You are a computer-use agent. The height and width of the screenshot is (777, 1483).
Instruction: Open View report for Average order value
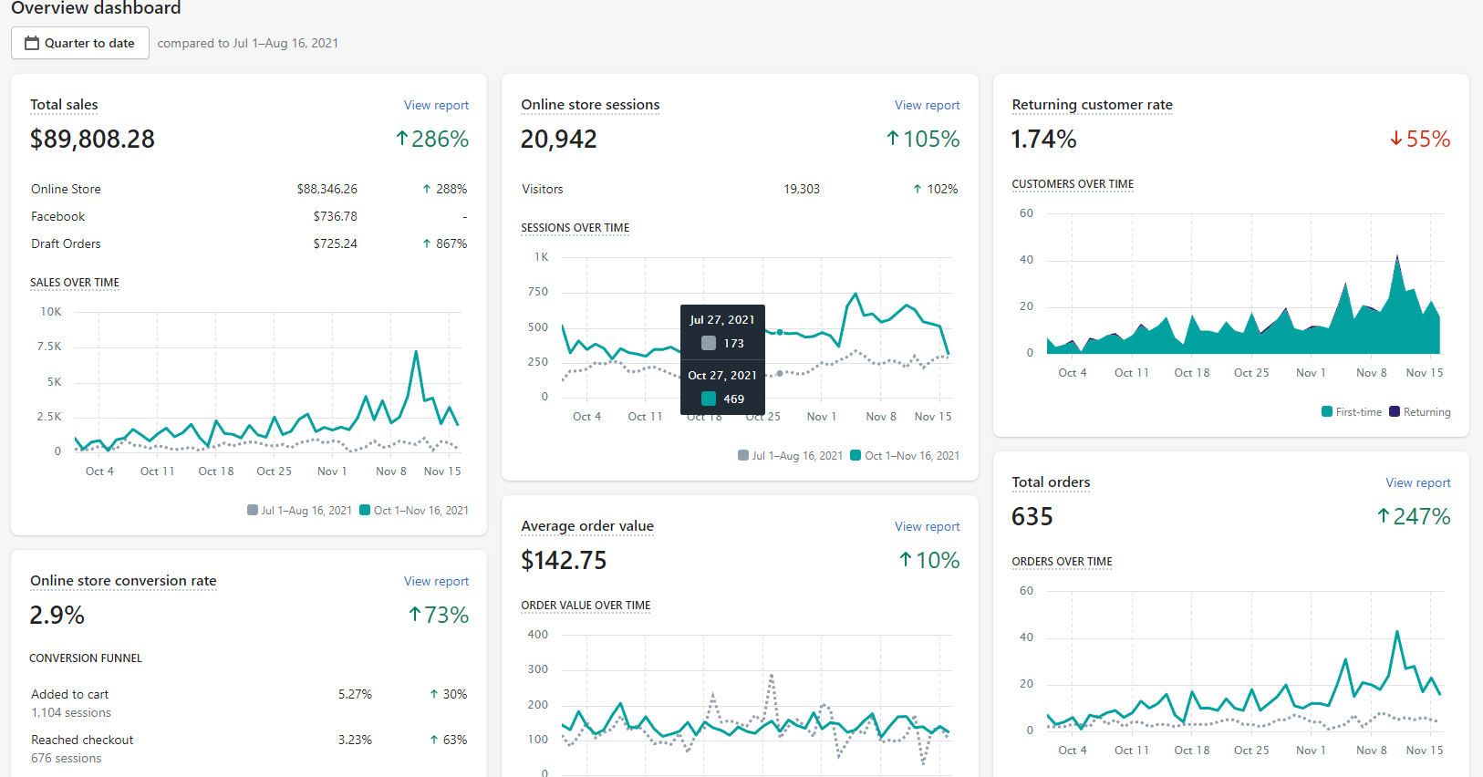(x=927, y=526)
